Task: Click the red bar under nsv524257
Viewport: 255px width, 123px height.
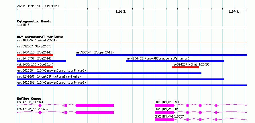Action: click(185, 67)
